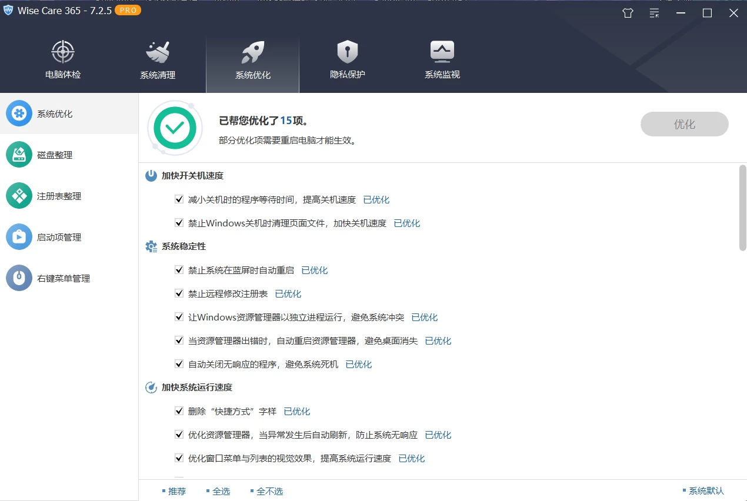The width and height of the screenshot is (747, 501).
Task: Open the 隐私保护 shield icon
Action: click(x=347, y=52)
